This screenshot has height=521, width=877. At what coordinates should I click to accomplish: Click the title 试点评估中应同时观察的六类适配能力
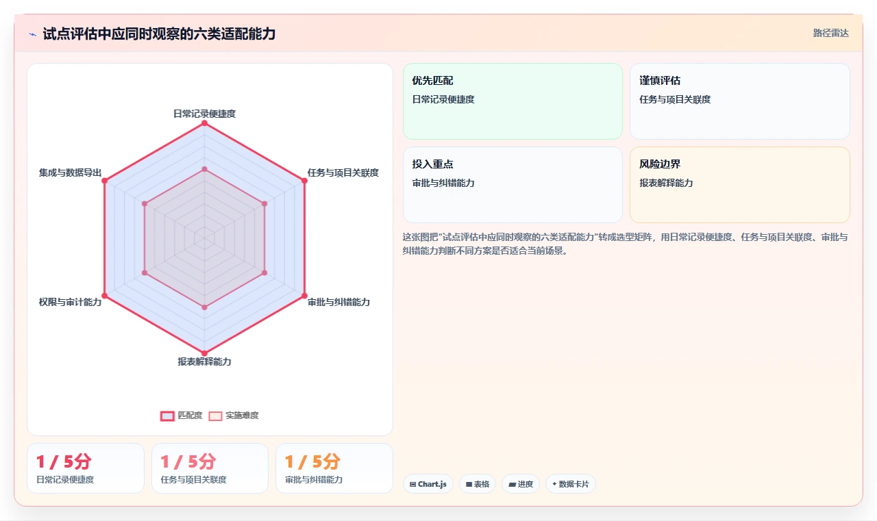click(159, 34)
